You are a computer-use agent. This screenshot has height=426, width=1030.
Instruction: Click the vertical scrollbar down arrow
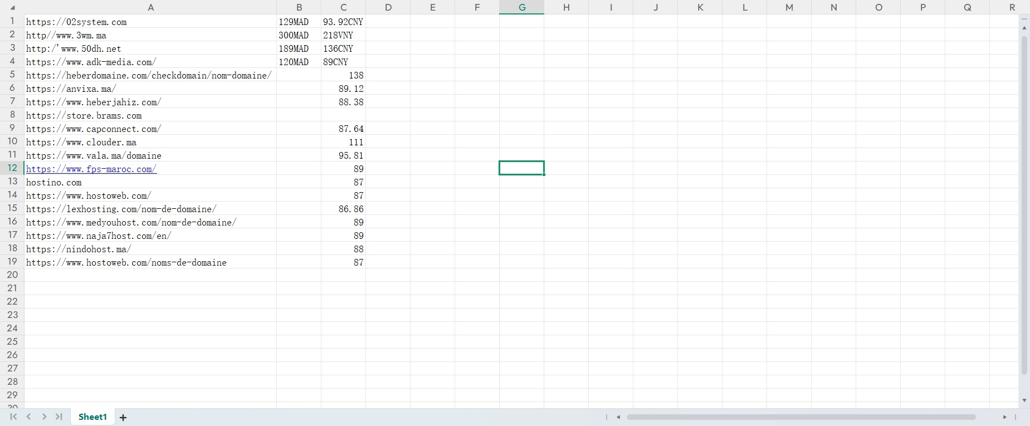[1024, 400]
